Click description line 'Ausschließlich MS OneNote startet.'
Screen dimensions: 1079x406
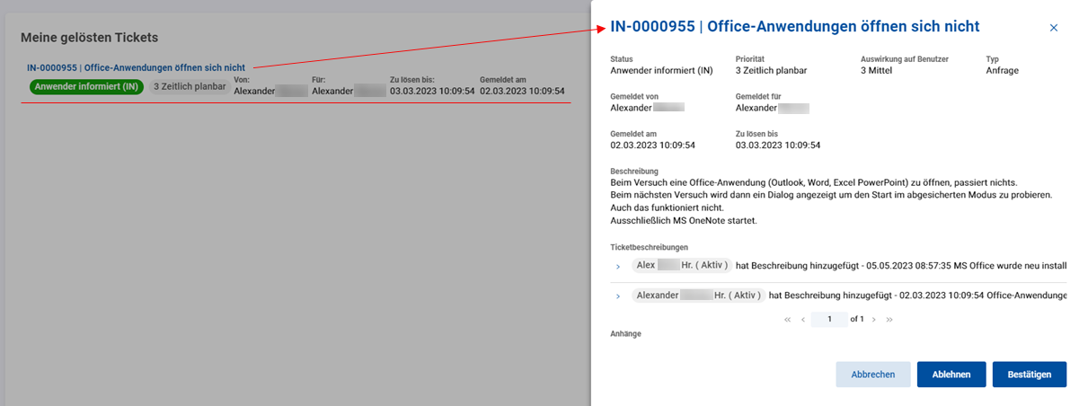click(683, 221)
